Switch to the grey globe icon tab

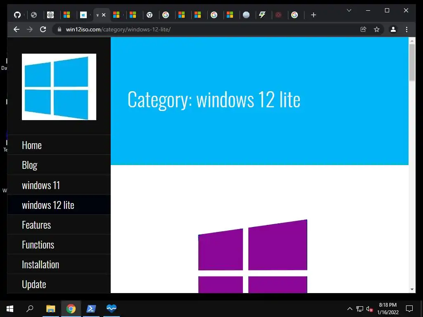click(34, 15)
